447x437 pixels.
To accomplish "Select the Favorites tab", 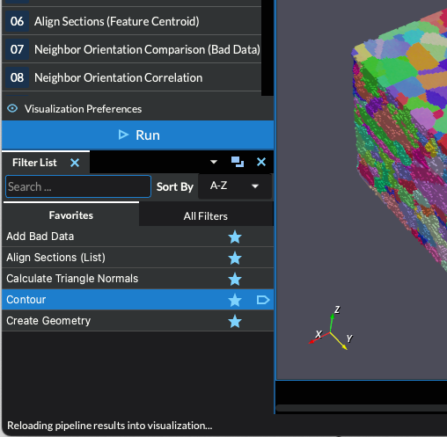I will coord(71,215).
